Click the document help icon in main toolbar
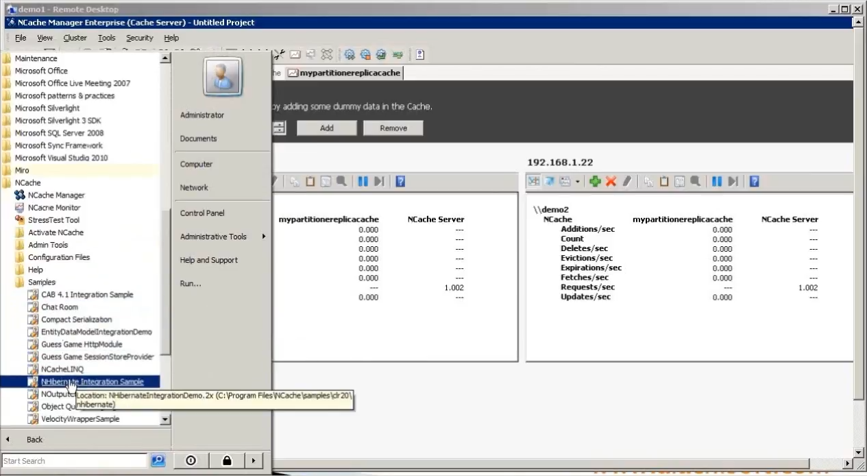 [x=419, y=54]
